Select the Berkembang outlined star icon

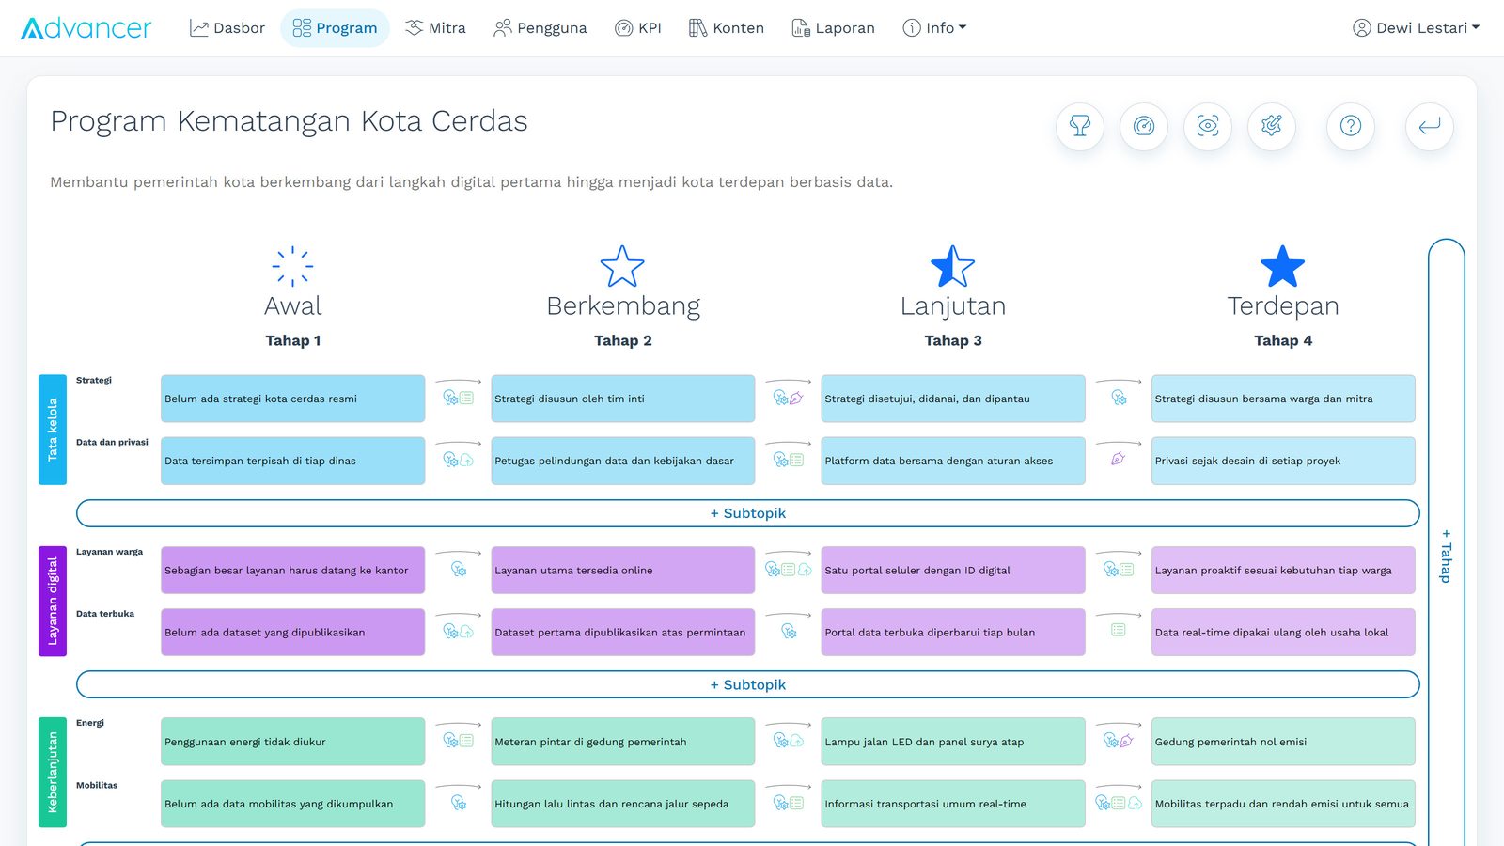click(622, 266)
